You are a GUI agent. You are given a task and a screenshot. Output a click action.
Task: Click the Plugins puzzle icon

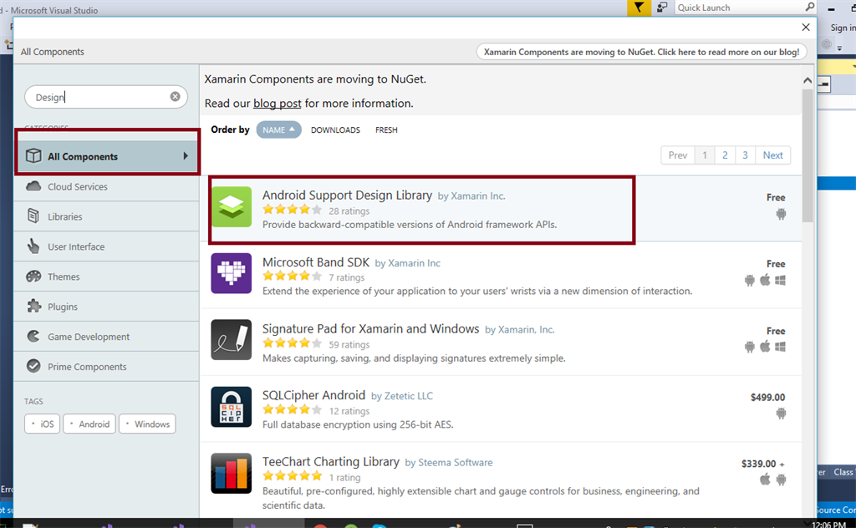click(x=33, y=306)
